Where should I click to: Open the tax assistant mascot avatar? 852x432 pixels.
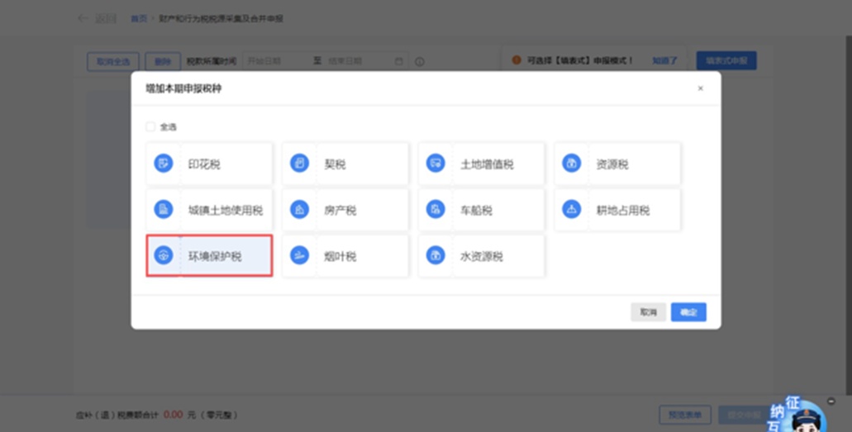pyautogui.click(x=796, y=415)
